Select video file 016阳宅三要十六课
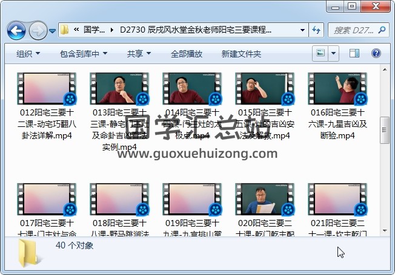This screenshot has height=275, width=395. [x=337, y=88]
